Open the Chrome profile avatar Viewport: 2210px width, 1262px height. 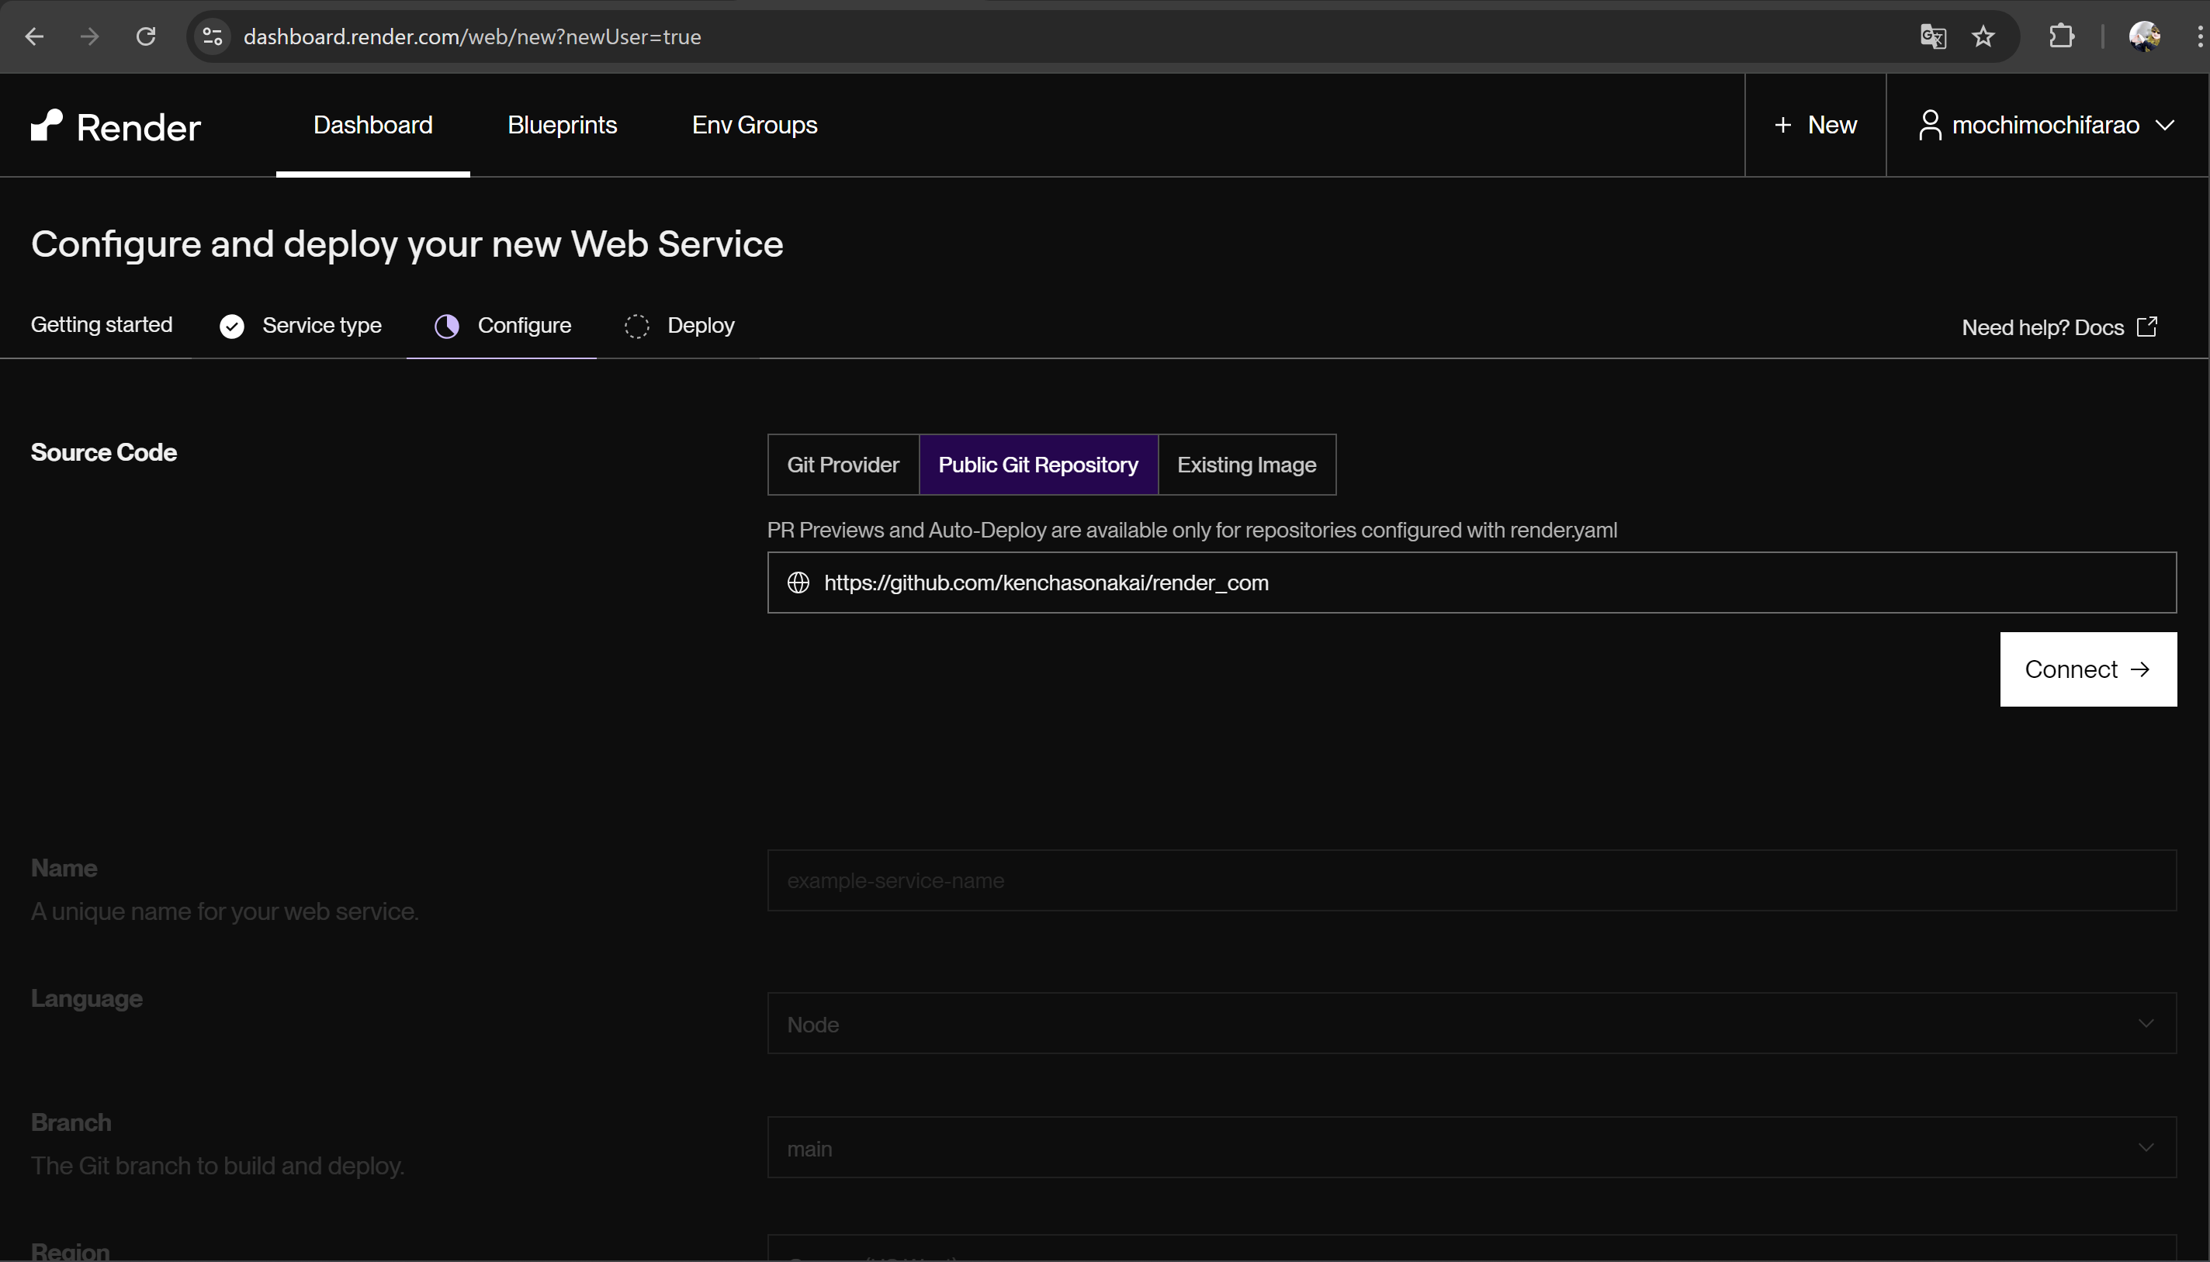pyautogui.click(x=2144, y=36)
